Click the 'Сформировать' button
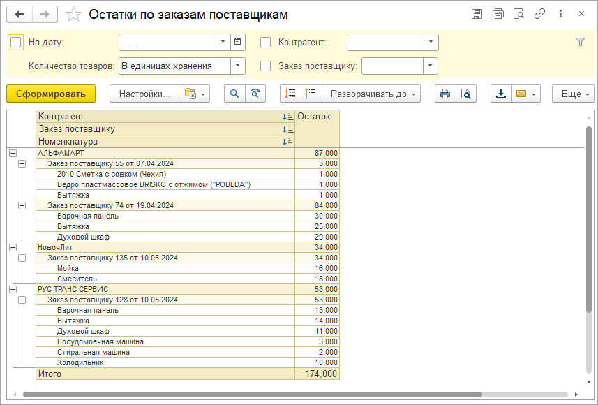The width and height of the screenshot is (598, 405). 50,94
